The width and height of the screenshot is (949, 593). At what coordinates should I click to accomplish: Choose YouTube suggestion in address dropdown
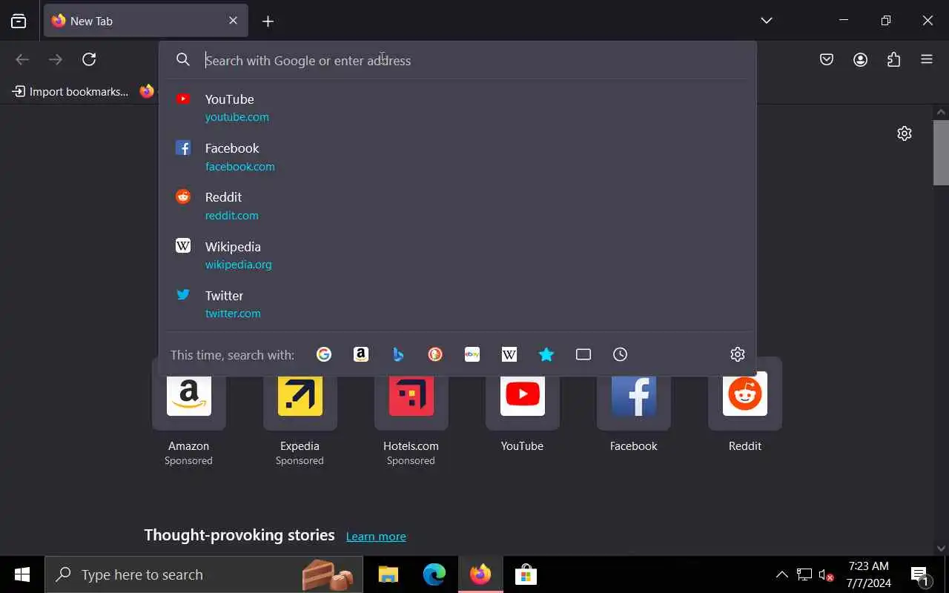457,107
